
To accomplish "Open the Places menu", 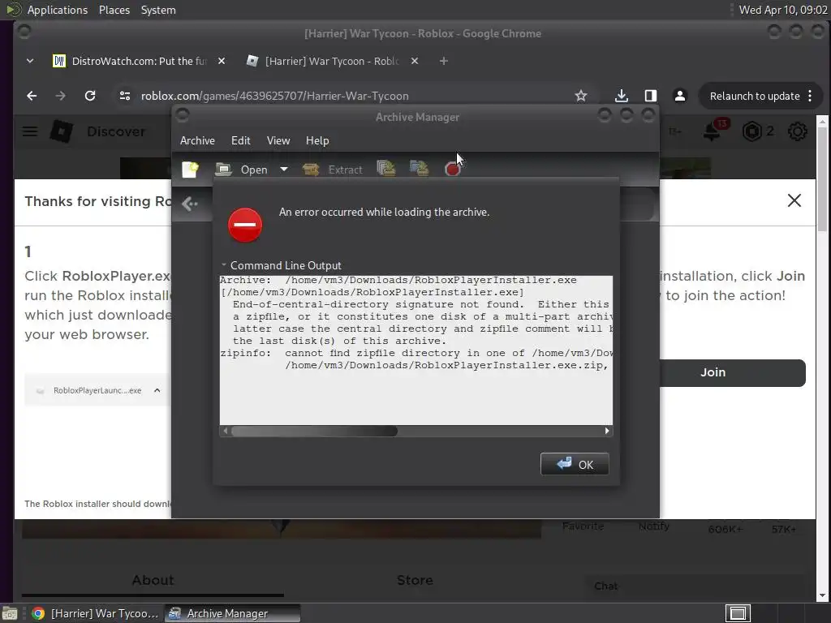I will 114,10.
